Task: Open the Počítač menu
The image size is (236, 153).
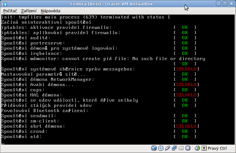Action: click(x=10, y=11)
